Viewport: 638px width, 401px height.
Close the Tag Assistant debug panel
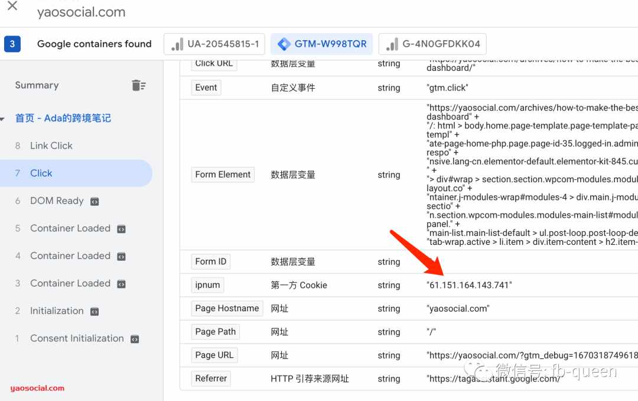click(12, 6)
